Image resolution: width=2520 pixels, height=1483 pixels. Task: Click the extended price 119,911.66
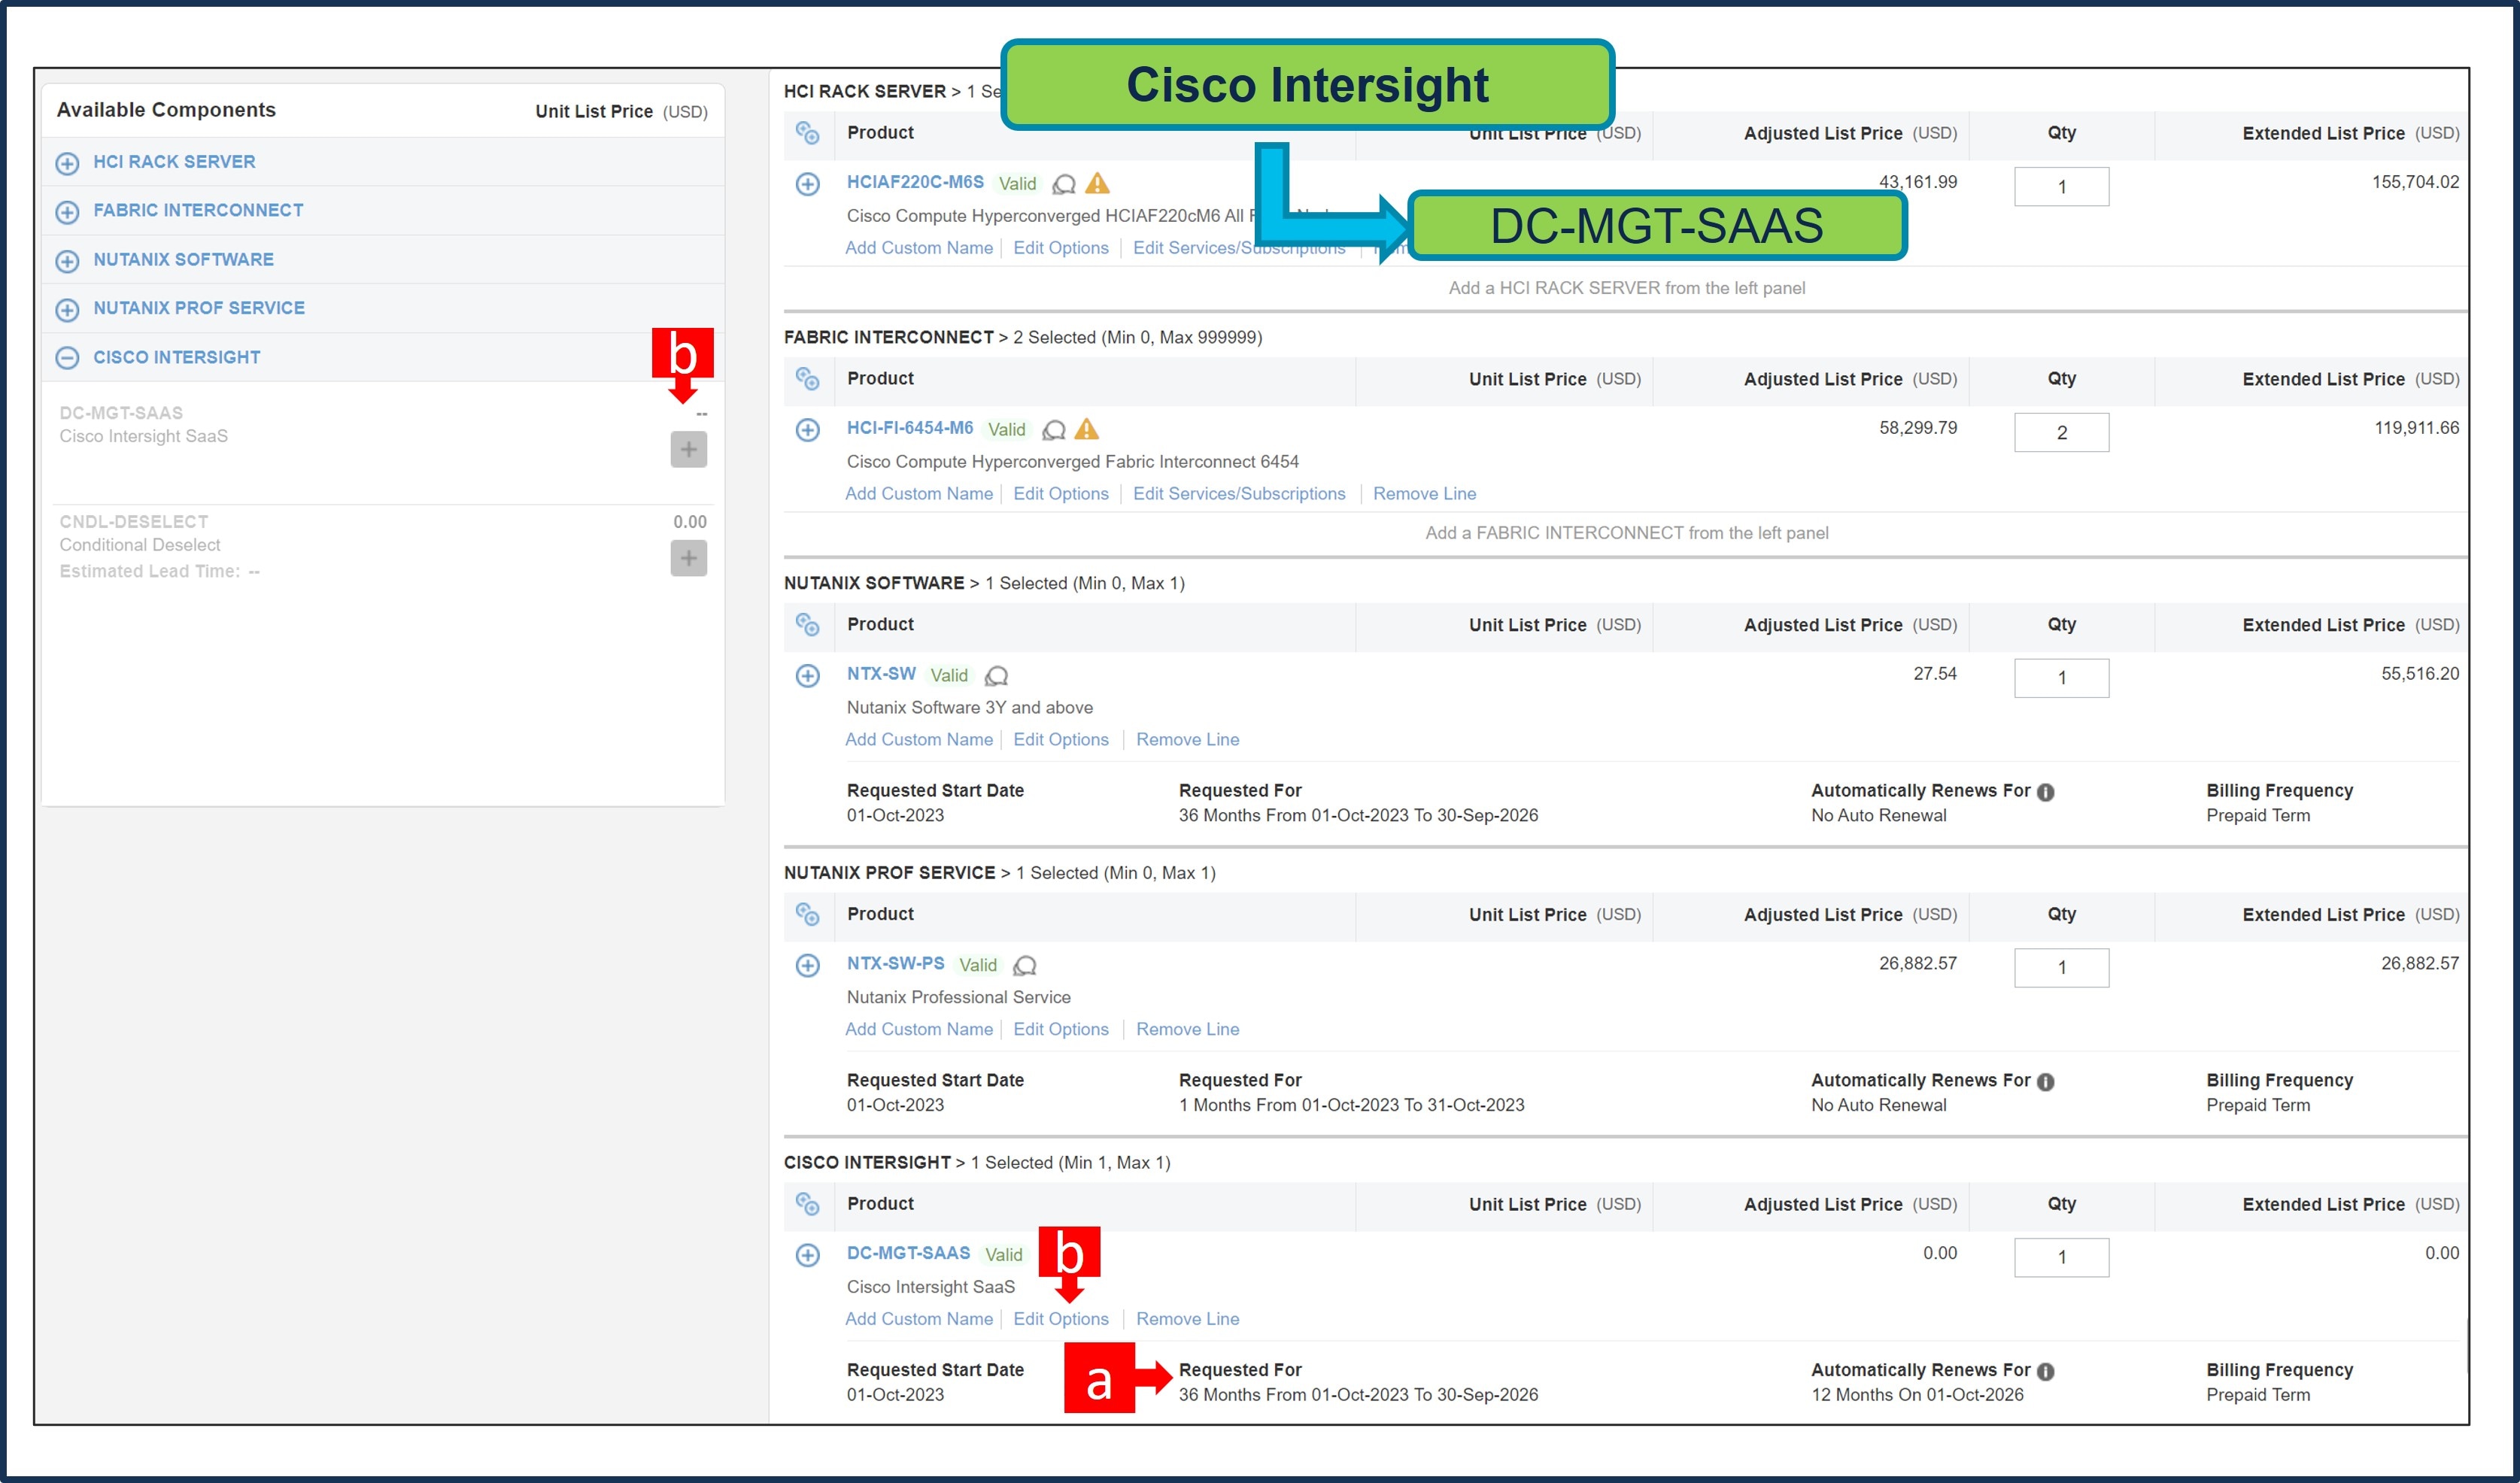point(2416,428)
